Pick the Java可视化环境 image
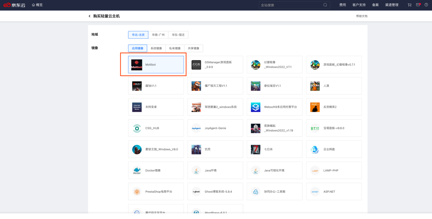Screen dimensions: 432x219 coord(275,170)
